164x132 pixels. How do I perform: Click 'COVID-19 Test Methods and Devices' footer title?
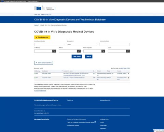pyautogui.click(x=46, y=100)
